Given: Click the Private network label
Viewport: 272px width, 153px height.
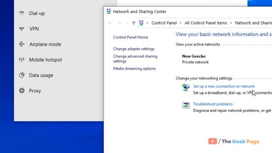Looking at the screenshot, I should coord(195,62).
